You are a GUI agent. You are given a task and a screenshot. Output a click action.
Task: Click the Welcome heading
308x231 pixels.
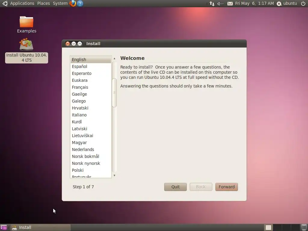pyautogui.click(x=132, y=58)
